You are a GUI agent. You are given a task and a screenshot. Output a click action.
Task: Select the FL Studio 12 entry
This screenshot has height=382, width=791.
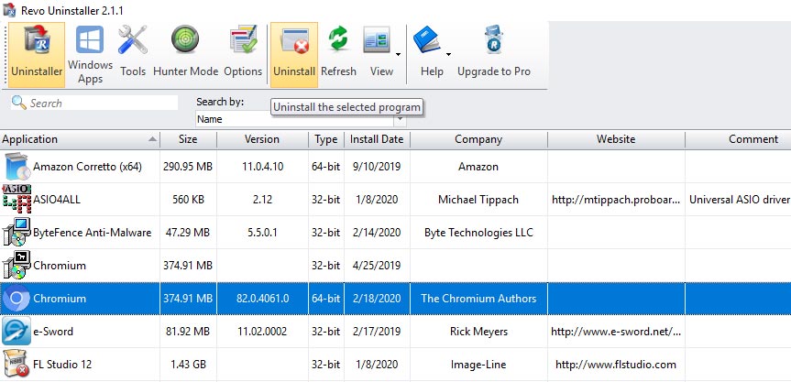coord(396,365)
